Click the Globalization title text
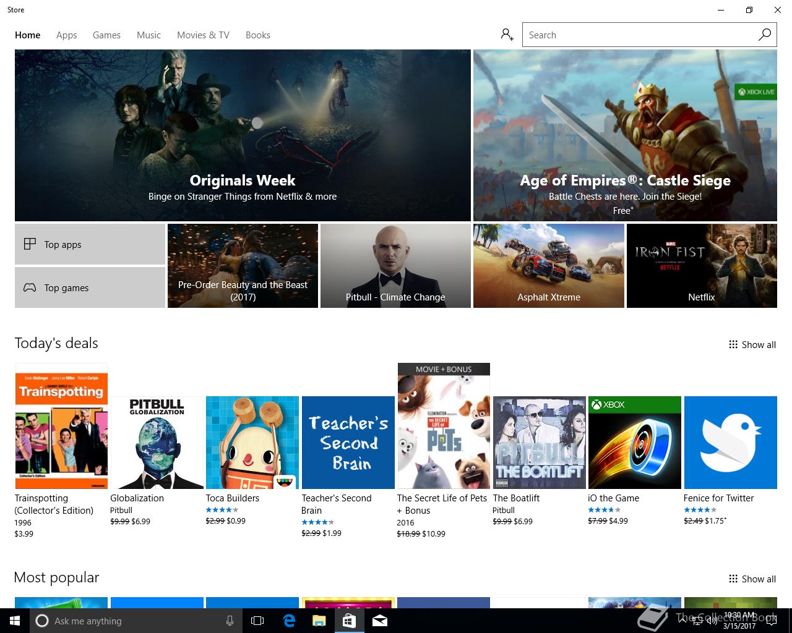Image resolution: width=792 pixels, height=633 pixels. click(137, 498)
